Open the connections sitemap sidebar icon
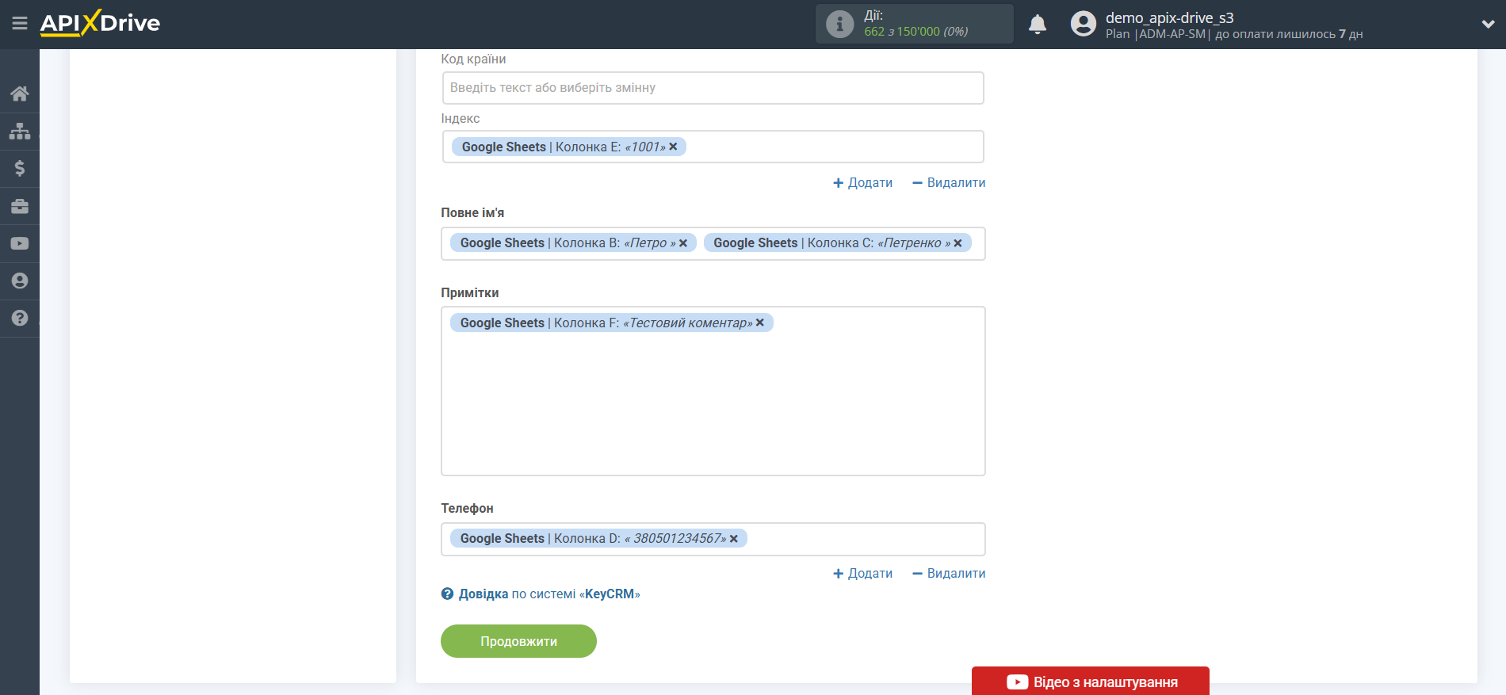 (20, 131)
